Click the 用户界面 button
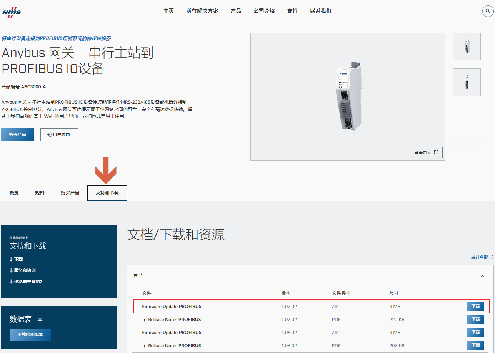Image resolution: width=495 pixels, height=353 pixels. click(x=59, y=135)
